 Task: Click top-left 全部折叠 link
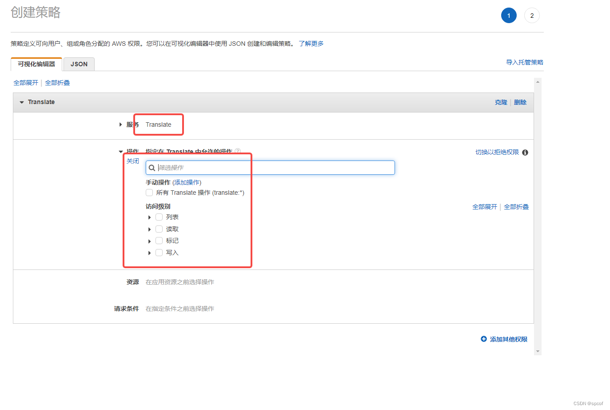pyautogui.click(x=57, y=83)
